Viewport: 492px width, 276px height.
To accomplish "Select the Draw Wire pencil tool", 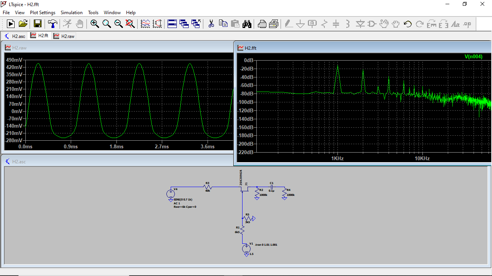I will [x=289, y=24].
